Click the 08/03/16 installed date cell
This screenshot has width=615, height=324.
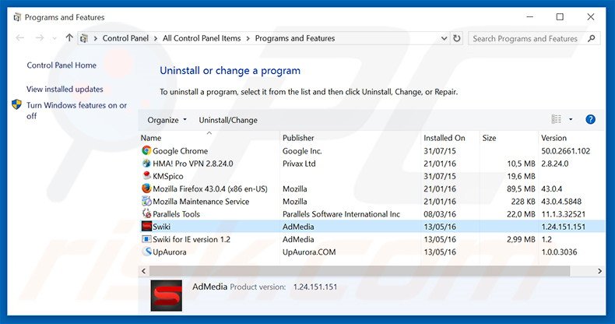click(x=440, y=213)
